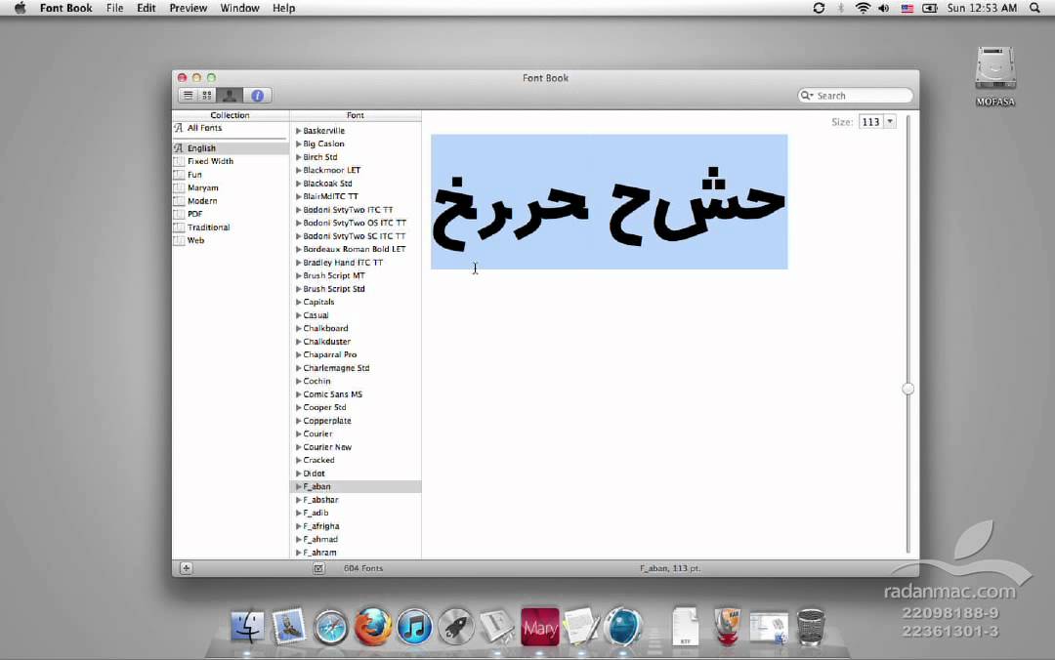Expand the Chalkboard font family

298,328
